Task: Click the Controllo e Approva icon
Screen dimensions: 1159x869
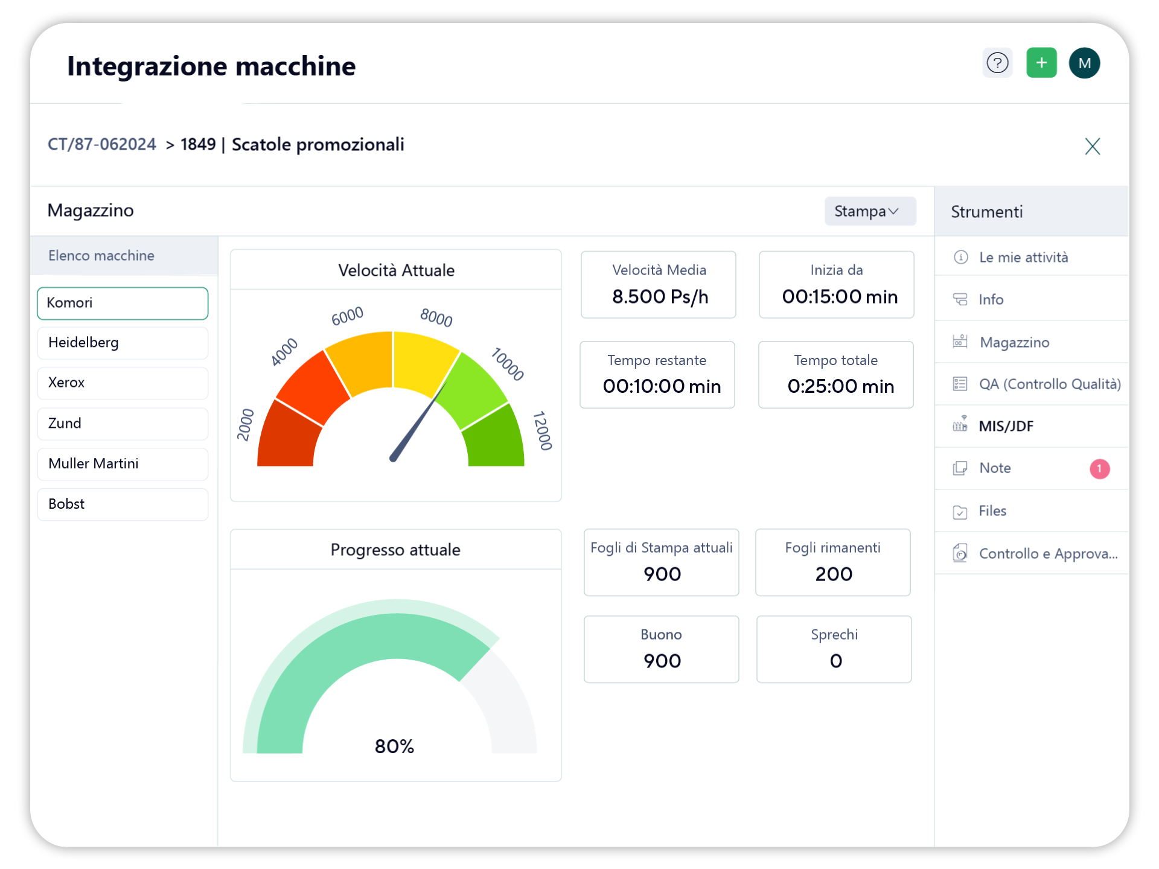Action: point(960,553)
